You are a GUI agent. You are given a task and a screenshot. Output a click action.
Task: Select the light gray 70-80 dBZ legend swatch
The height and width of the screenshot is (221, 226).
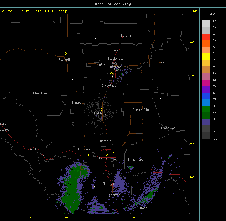[206, 24]
